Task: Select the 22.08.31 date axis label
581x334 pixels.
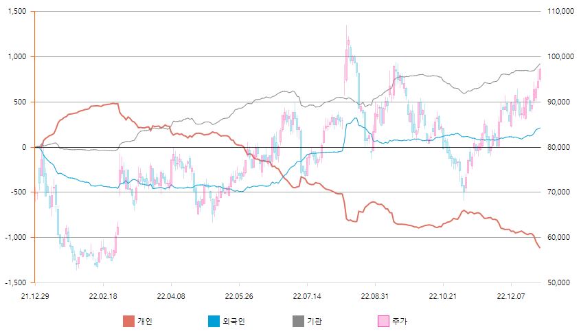Action: [374, 296]
